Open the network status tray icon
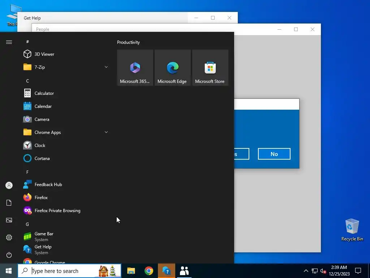370x278 pixels. [x=315, y=271]
